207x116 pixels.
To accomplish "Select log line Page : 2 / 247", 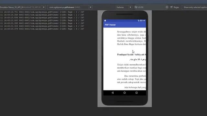I will coord(42,18).
